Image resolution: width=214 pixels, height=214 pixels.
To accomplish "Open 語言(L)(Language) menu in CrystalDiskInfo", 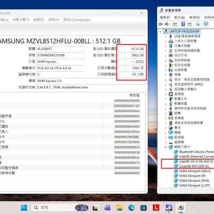I will [77, 20].
